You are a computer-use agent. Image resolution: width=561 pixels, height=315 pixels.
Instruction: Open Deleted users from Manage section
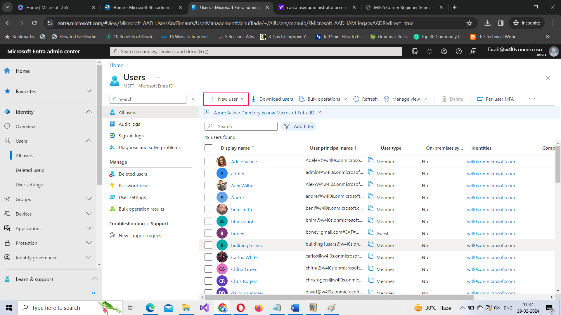[133, 174]
